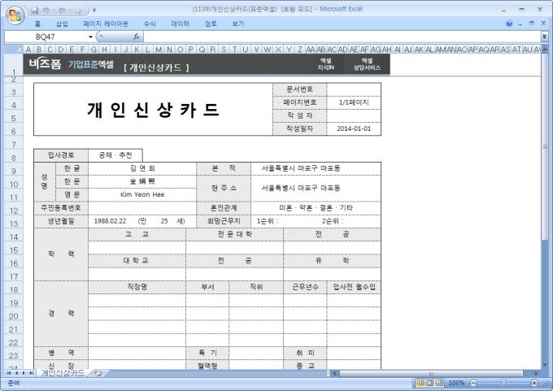Open the 검토 ribbon tab
Viewport: 553px width, 391px height.
[211, 24]
